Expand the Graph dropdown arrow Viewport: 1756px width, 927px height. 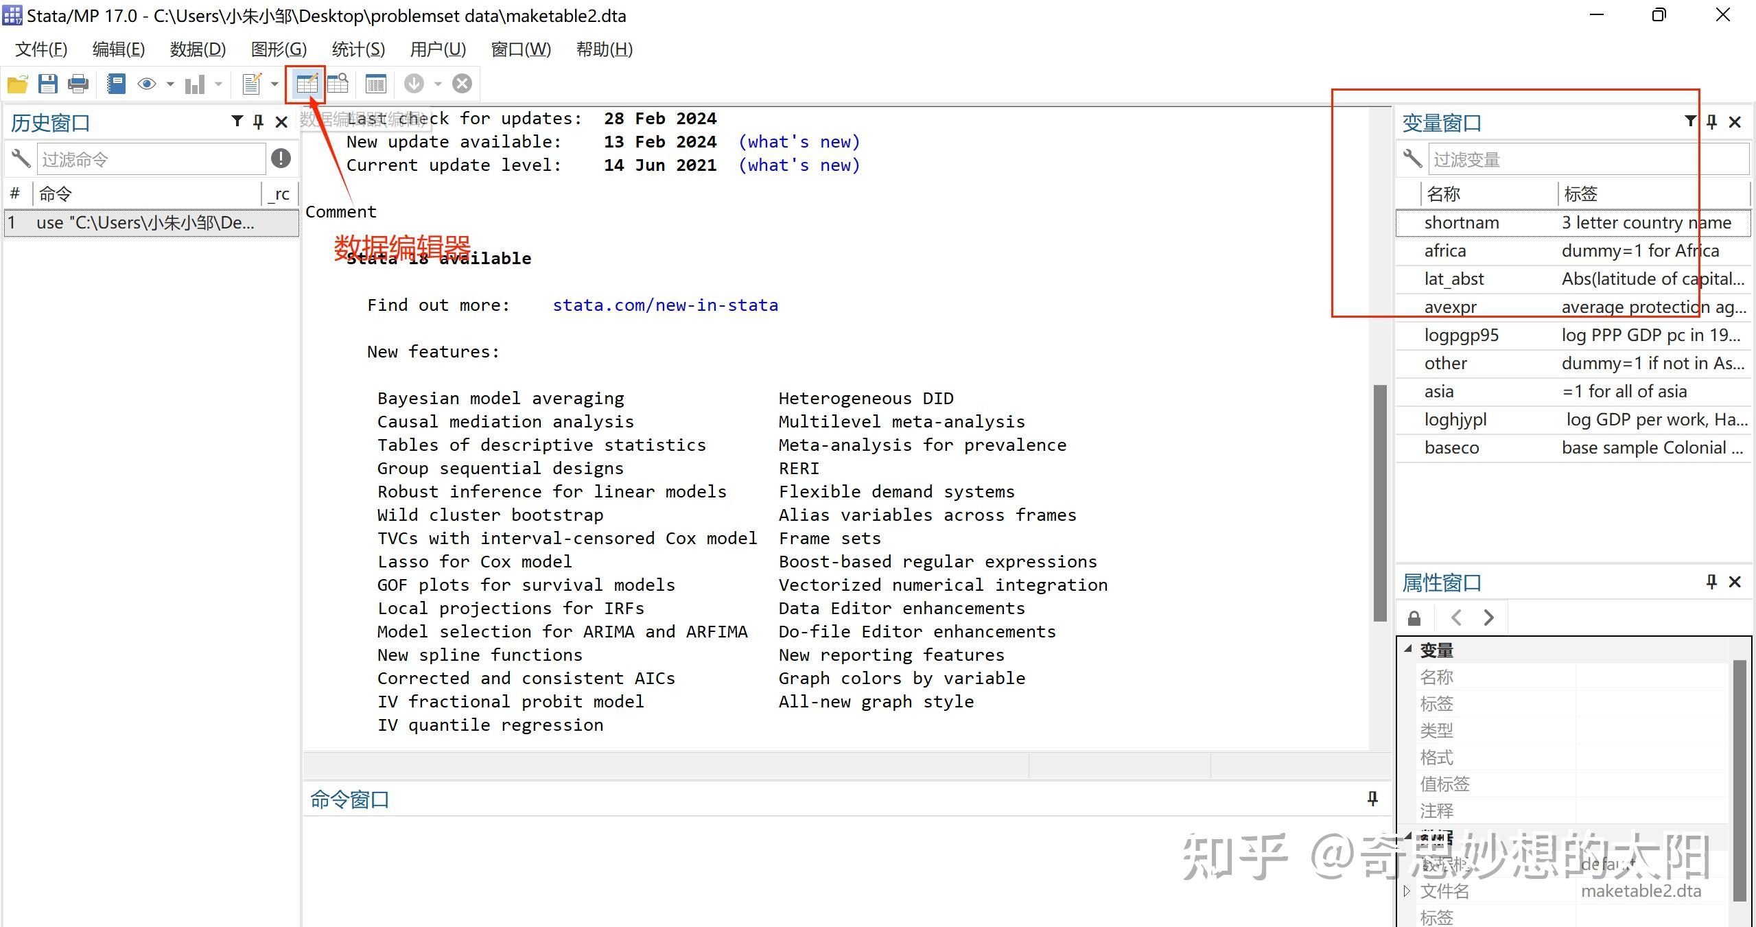(218, 84)
